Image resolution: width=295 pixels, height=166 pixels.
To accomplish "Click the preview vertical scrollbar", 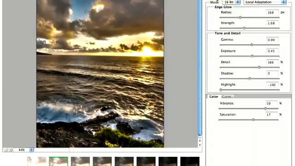I will click(x=200, y=68).
